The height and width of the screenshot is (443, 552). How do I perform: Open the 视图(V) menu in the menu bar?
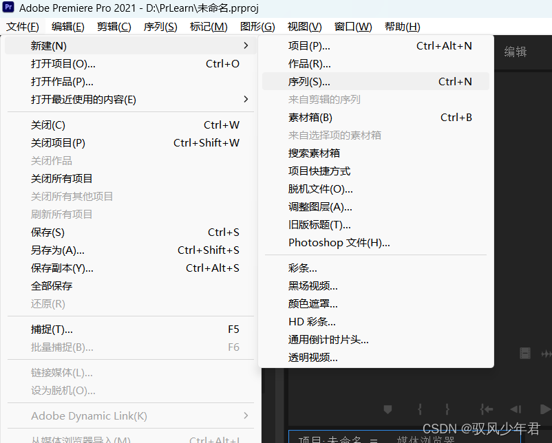coord(304,27)
